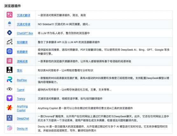Open the 流畅阅读 link
Viewport: 177px width, 136px height.
point(22,61)
